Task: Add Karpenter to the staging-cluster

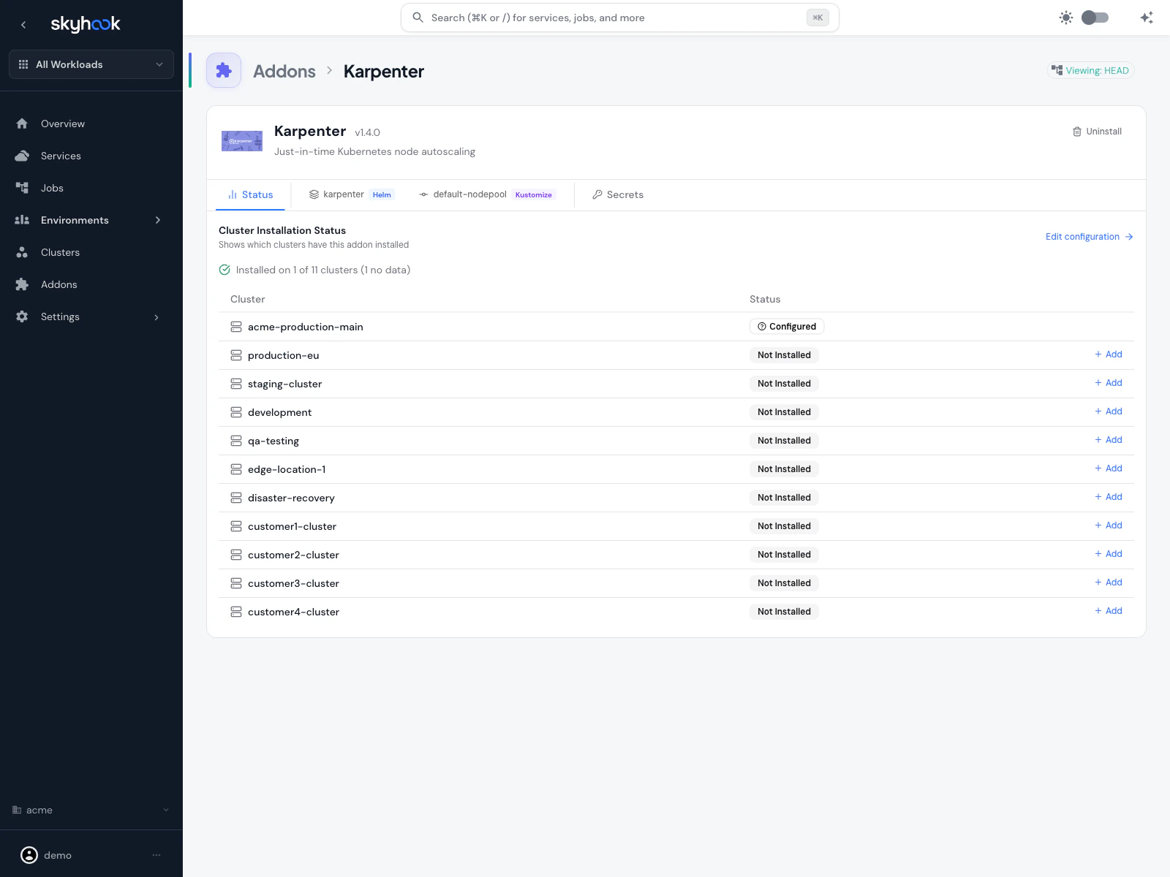Action: (x=1109, y=382)
